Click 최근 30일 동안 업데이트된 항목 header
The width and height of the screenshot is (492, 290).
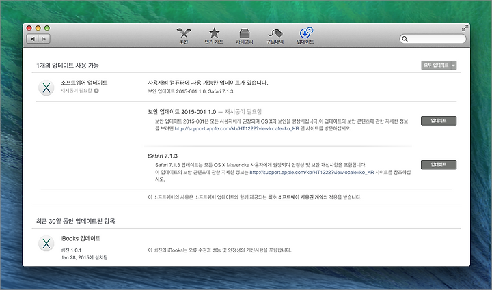tap(75, 221)
